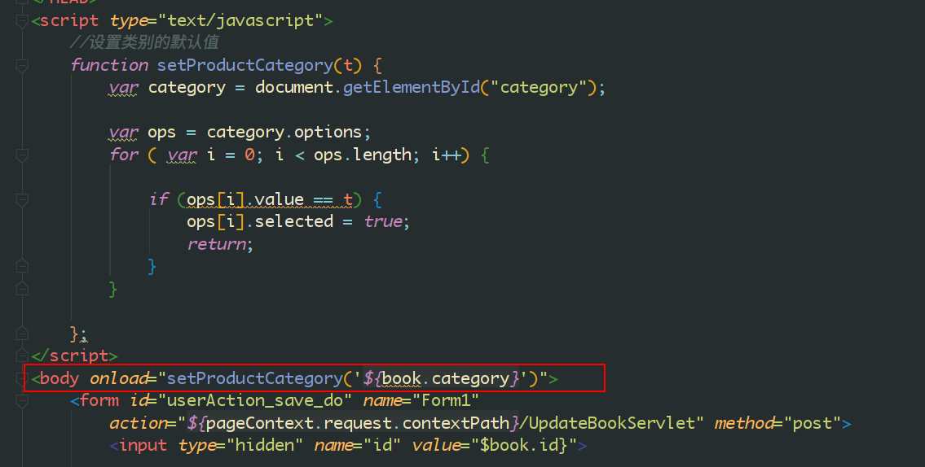Click the closing </script> tag
The image size is (925, 467).
tap(74, 356)
